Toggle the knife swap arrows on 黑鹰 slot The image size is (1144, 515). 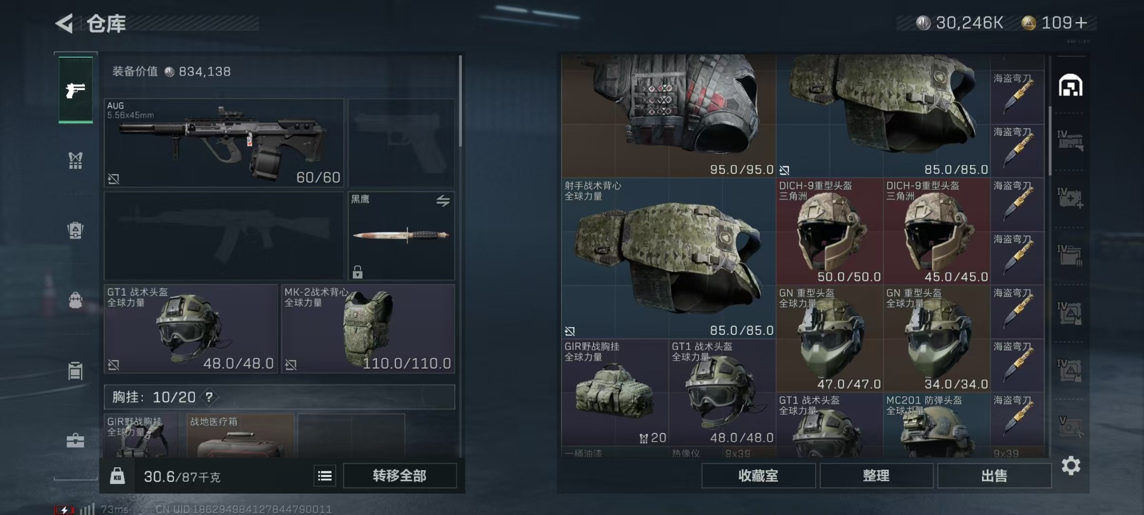point(443,201)
